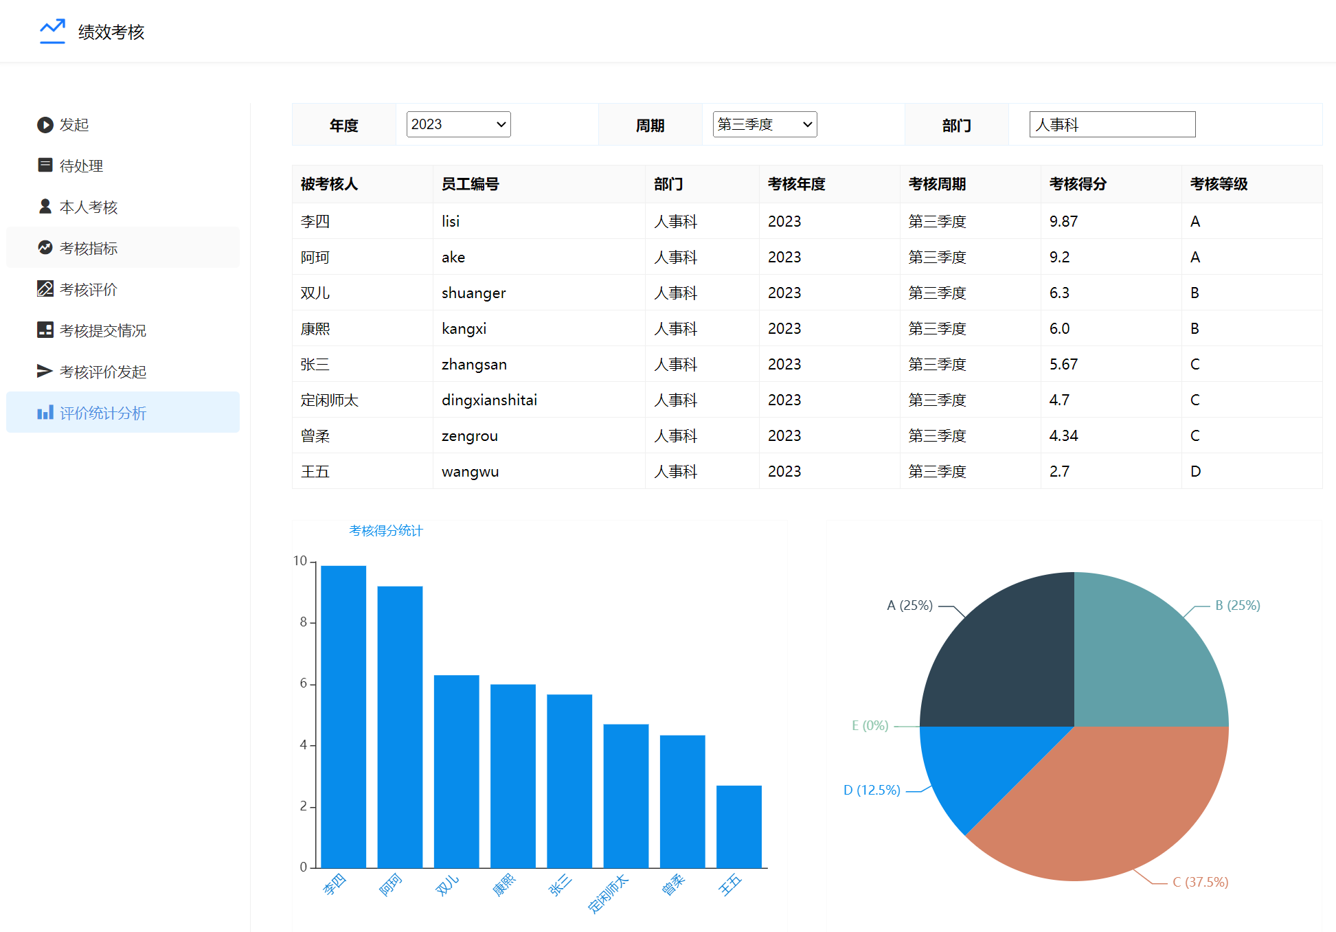
Task: Click the pencil icon beside 考核评价
Action: [x=45, y=288]
